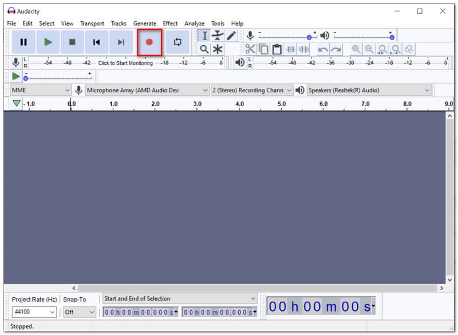
Task: Click the horizontal scrollbar left arrow
Action: pos(74,288)
